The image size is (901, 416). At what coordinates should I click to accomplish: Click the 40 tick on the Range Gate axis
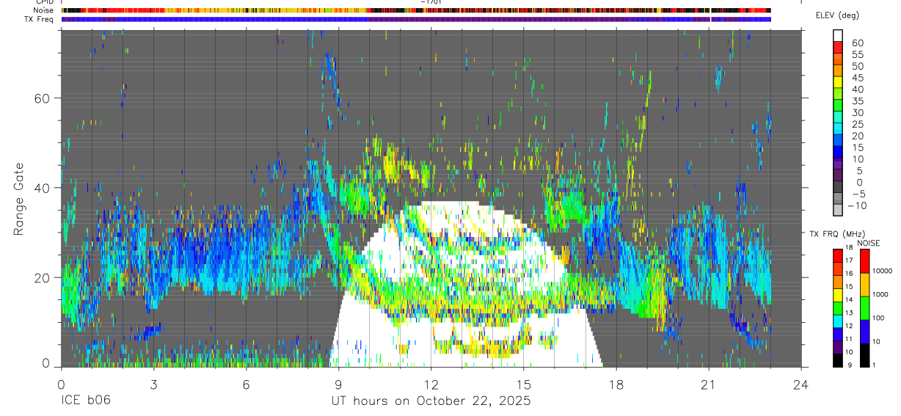(41, 188)
